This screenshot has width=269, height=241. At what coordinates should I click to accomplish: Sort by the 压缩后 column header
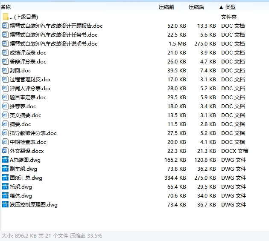point(196,7)
